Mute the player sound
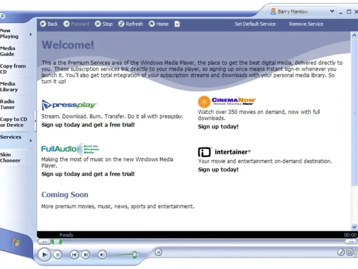Screen dimensions: 358x269 pos(102,255)
